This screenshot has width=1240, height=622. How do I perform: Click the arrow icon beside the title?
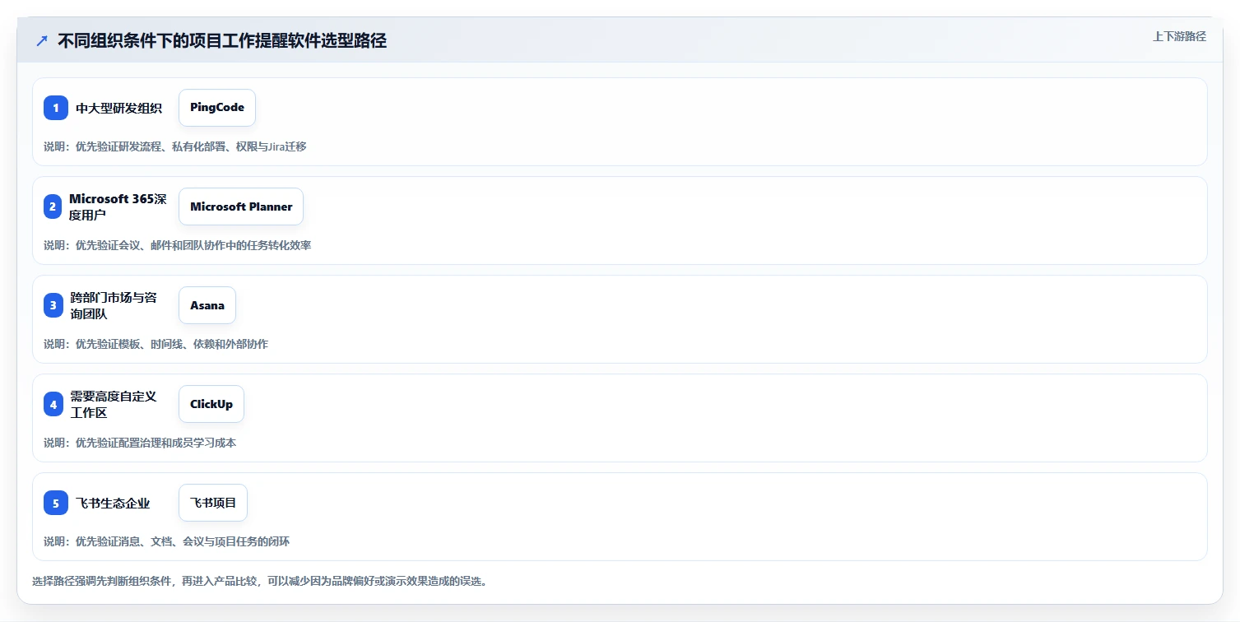coord(42,40)
